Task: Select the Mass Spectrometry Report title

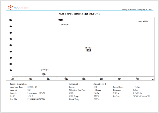Action: 79,14
